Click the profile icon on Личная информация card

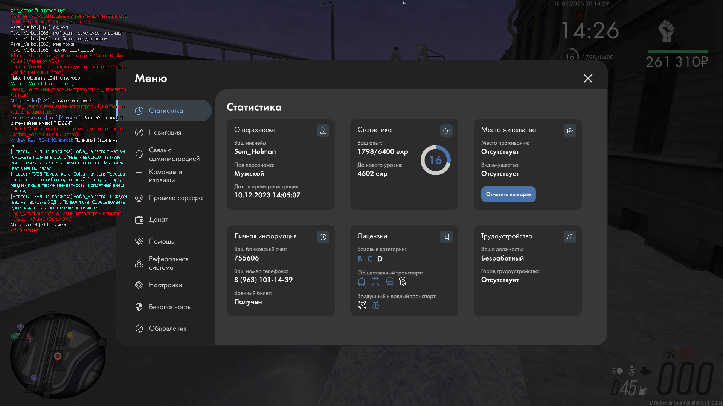pos(323,237)
